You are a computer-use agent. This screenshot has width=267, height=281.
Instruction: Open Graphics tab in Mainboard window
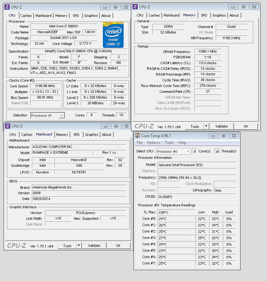click(x=92, y=135)
